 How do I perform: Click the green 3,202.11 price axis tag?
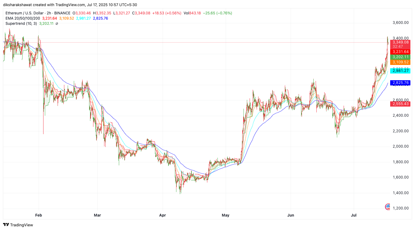[401, 57]
